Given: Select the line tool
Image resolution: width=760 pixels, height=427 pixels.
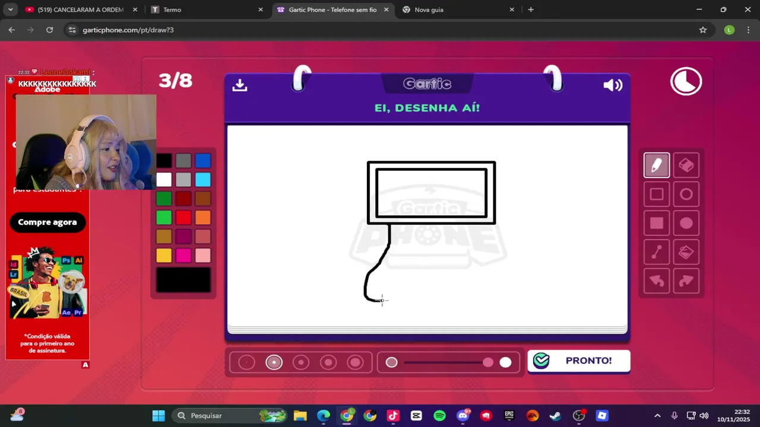Looking at the screenshot, I should pos(657,253).
